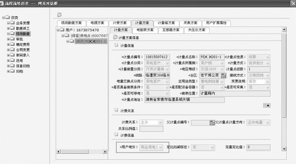The width and height of the screenshot is (296, 164).
Task: Collapse the 计费关系 section icon
Action: pyautogui.click(x=116, y=110)
